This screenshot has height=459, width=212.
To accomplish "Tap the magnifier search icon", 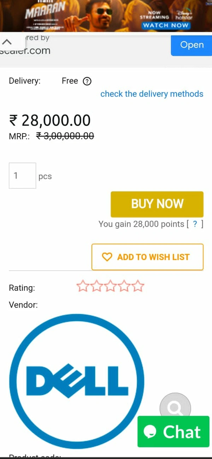I will [175, 407].
